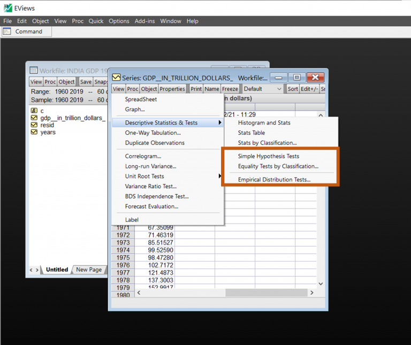Choose One-Way Tabulation... menu entry
This screenshot has width=411, height=345.
168,133
